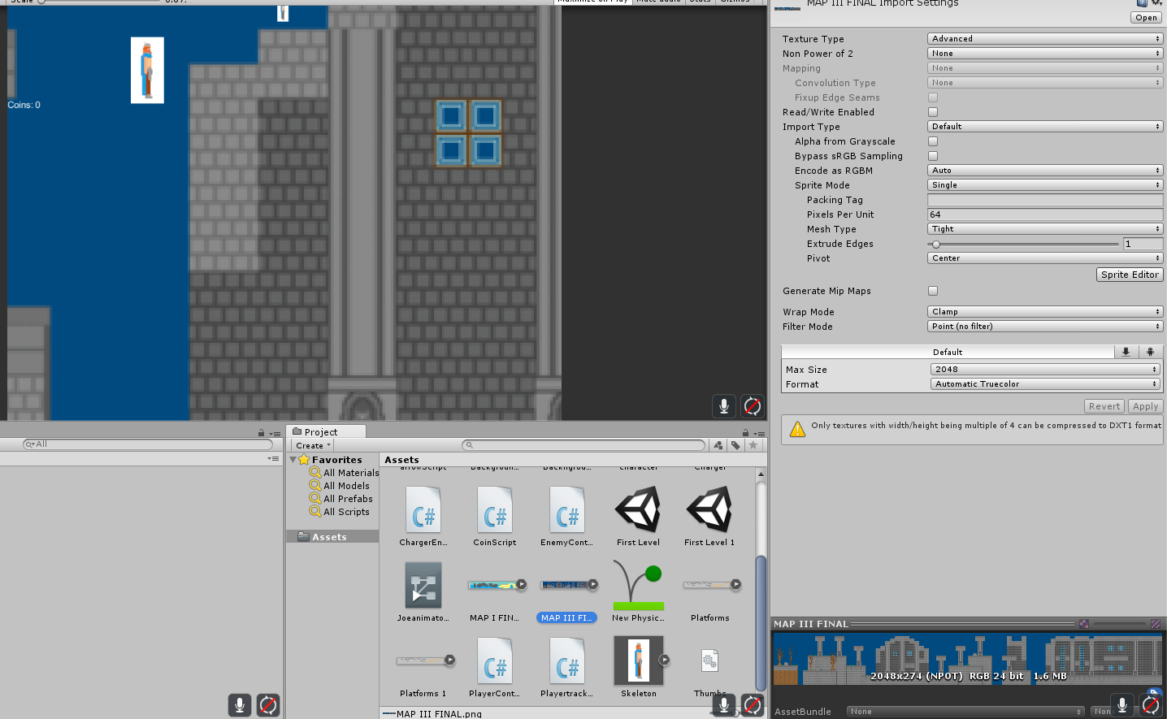Open AssetBundle name dropdown
1167x719 pixels.
pyautogui.click(x=965, y=712)
